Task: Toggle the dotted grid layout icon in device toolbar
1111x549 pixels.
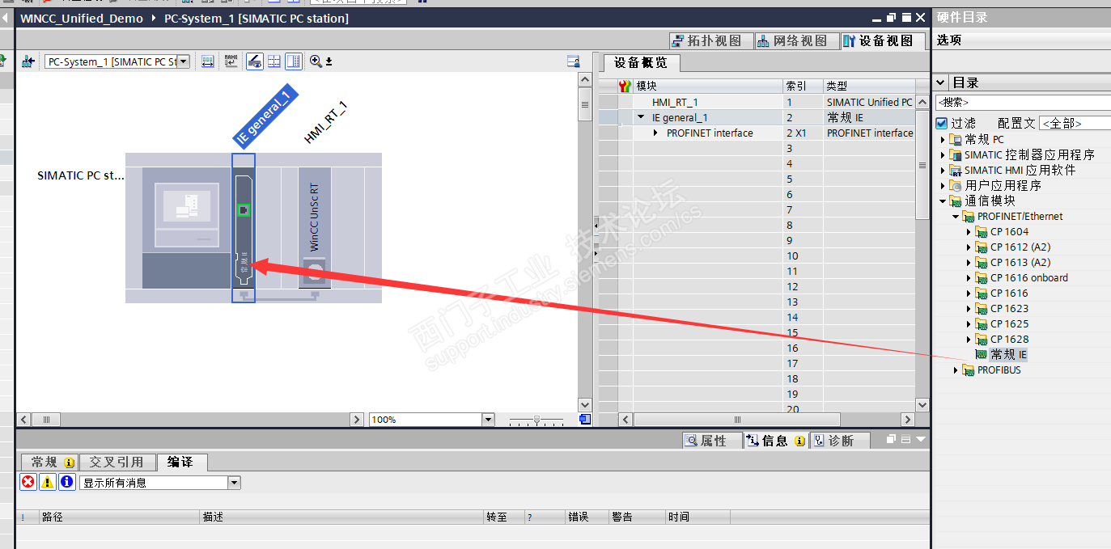Action: 274,61
